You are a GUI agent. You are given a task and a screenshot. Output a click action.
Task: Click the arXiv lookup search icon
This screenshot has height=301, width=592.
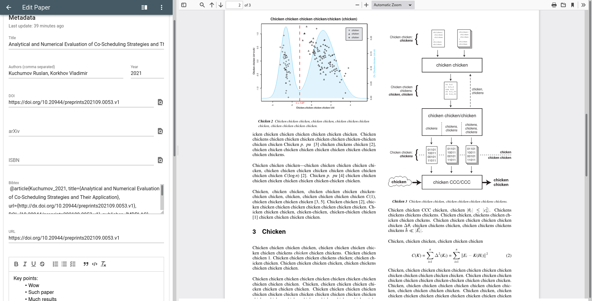tap(160, 131)
